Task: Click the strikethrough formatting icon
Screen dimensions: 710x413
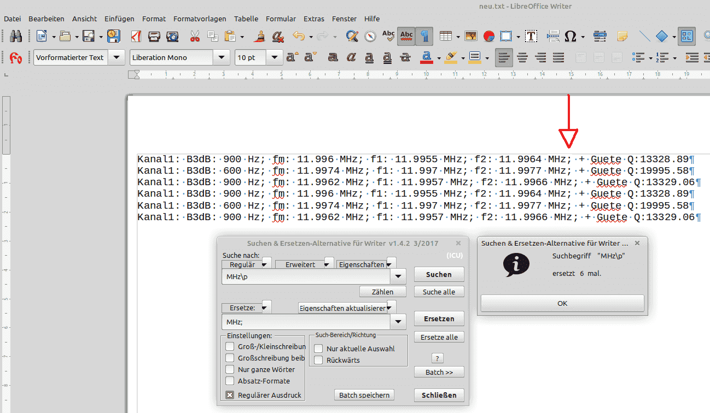Action: tap(405, 57)
